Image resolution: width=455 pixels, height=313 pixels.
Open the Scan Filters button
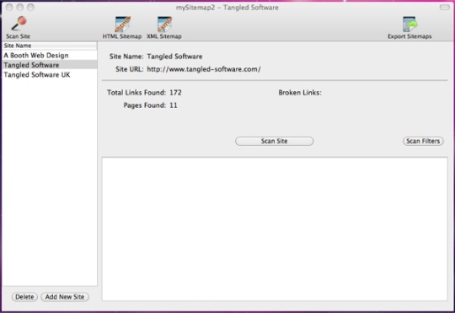click(423, 141)
